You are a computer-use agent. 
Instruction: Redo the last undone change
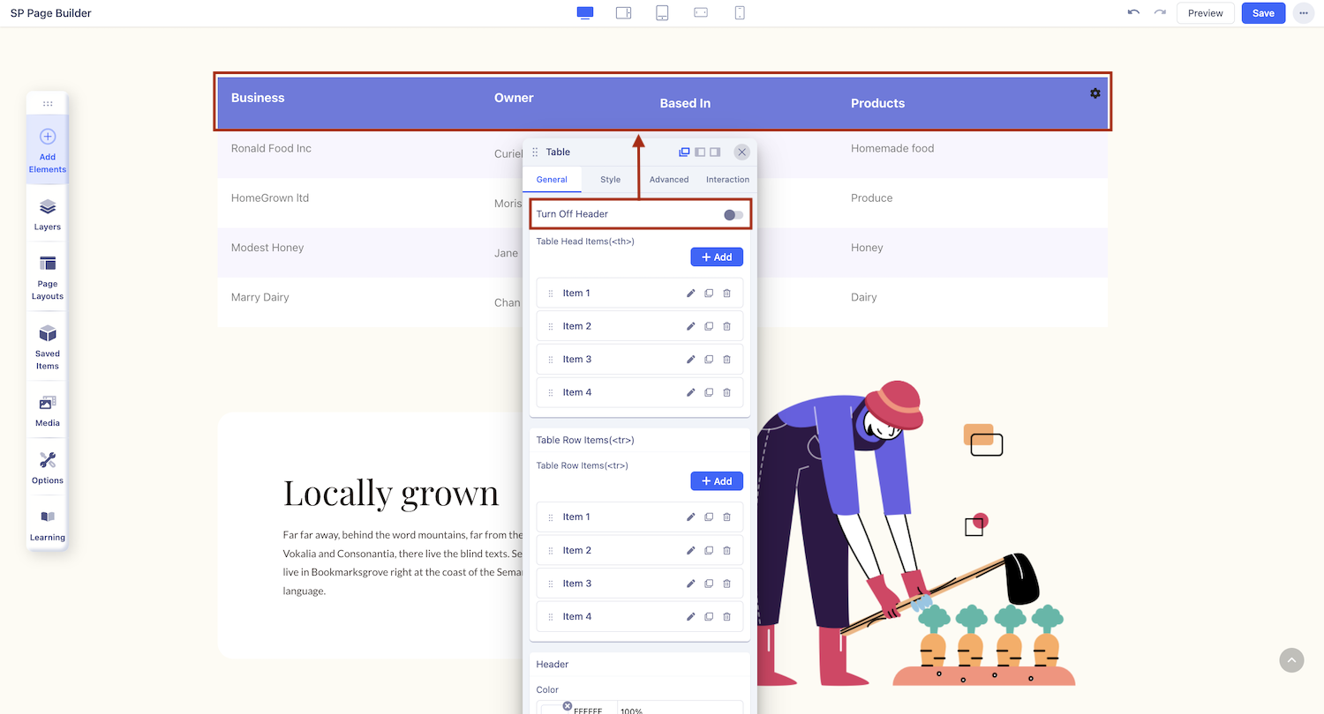tap(1160, 13)
